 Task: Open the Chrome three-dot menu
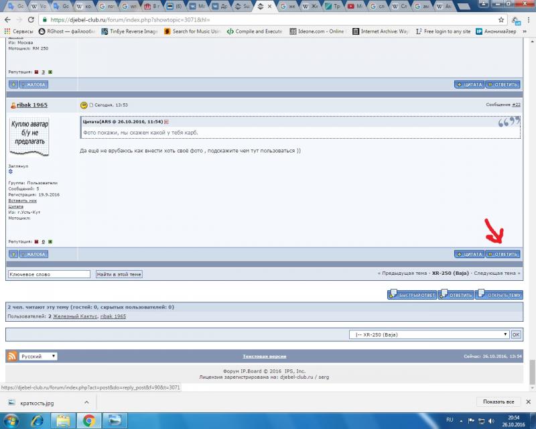pyautogui.click(x=529, y=20)
